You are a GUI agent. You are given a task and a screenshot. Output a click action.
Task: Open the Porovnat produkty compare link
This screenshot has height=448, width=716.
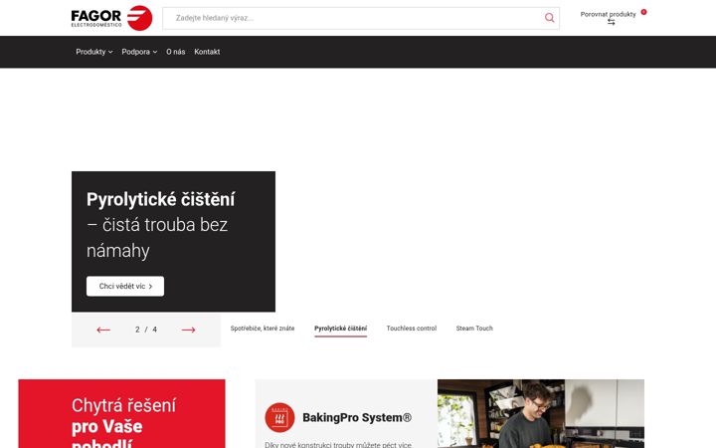608,14
